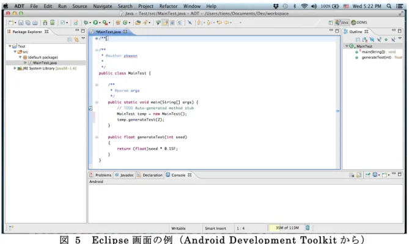
Task: Click the Last Edit Location arrow icon
Action: click(x=219, y=23)
